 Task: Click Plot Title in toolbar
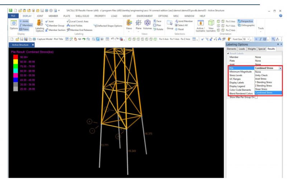click(x=58, y=39)
